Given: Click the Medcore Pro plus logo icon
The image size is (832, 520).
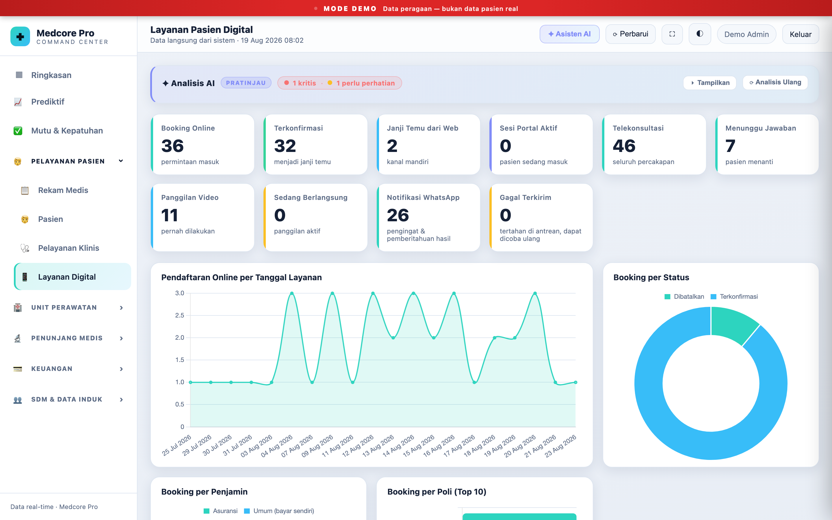Looking at the screenshot, I should tap(20, 36).
